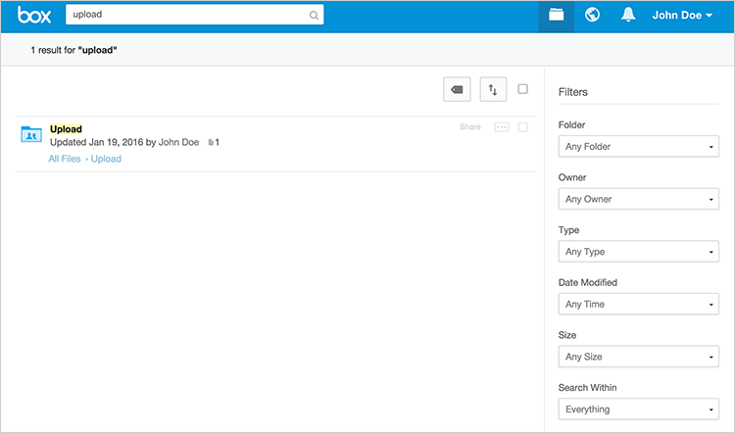Open the globe icon in header

pos(592,15)
